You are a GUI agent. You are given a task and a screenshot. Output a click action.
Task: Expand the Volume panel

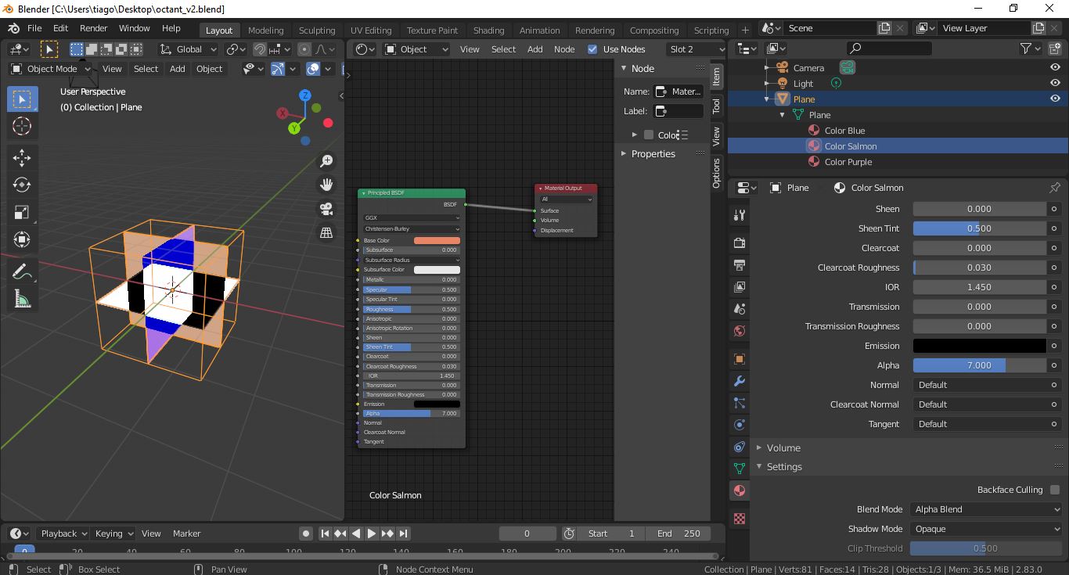point(783,447)
